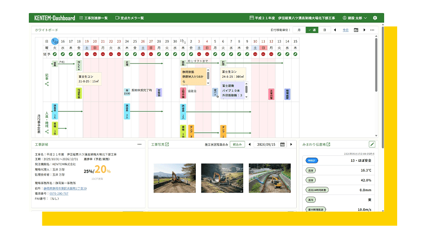Image resolution: width=426 pixels, height=239 pixels.
Task: Go to the next whiteboard period
Action: (x=365, y=30)
